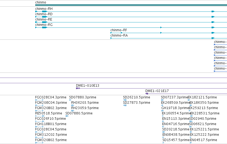The image size is (227, 144).
Task: Select the RE50518.5prime EST label
Action: (x=49, y=113)
